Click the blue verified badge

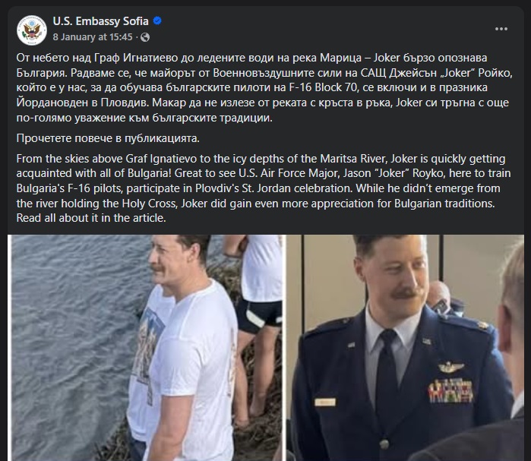(157, 21)
